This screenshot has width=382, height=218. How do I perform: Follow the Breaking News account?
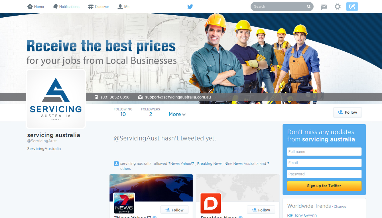coord(261,209)
